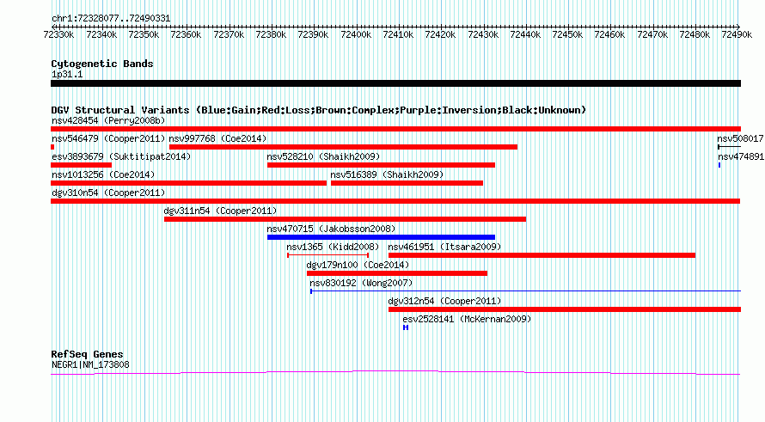
Task: Click the nsv428454 (Perry2008b) variant label
Action: 108,120
